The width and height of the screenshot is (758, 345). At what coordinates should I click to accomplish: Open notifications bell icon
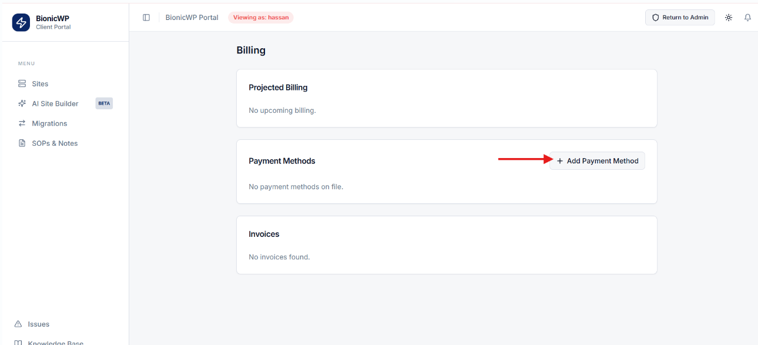pos(748,18)
